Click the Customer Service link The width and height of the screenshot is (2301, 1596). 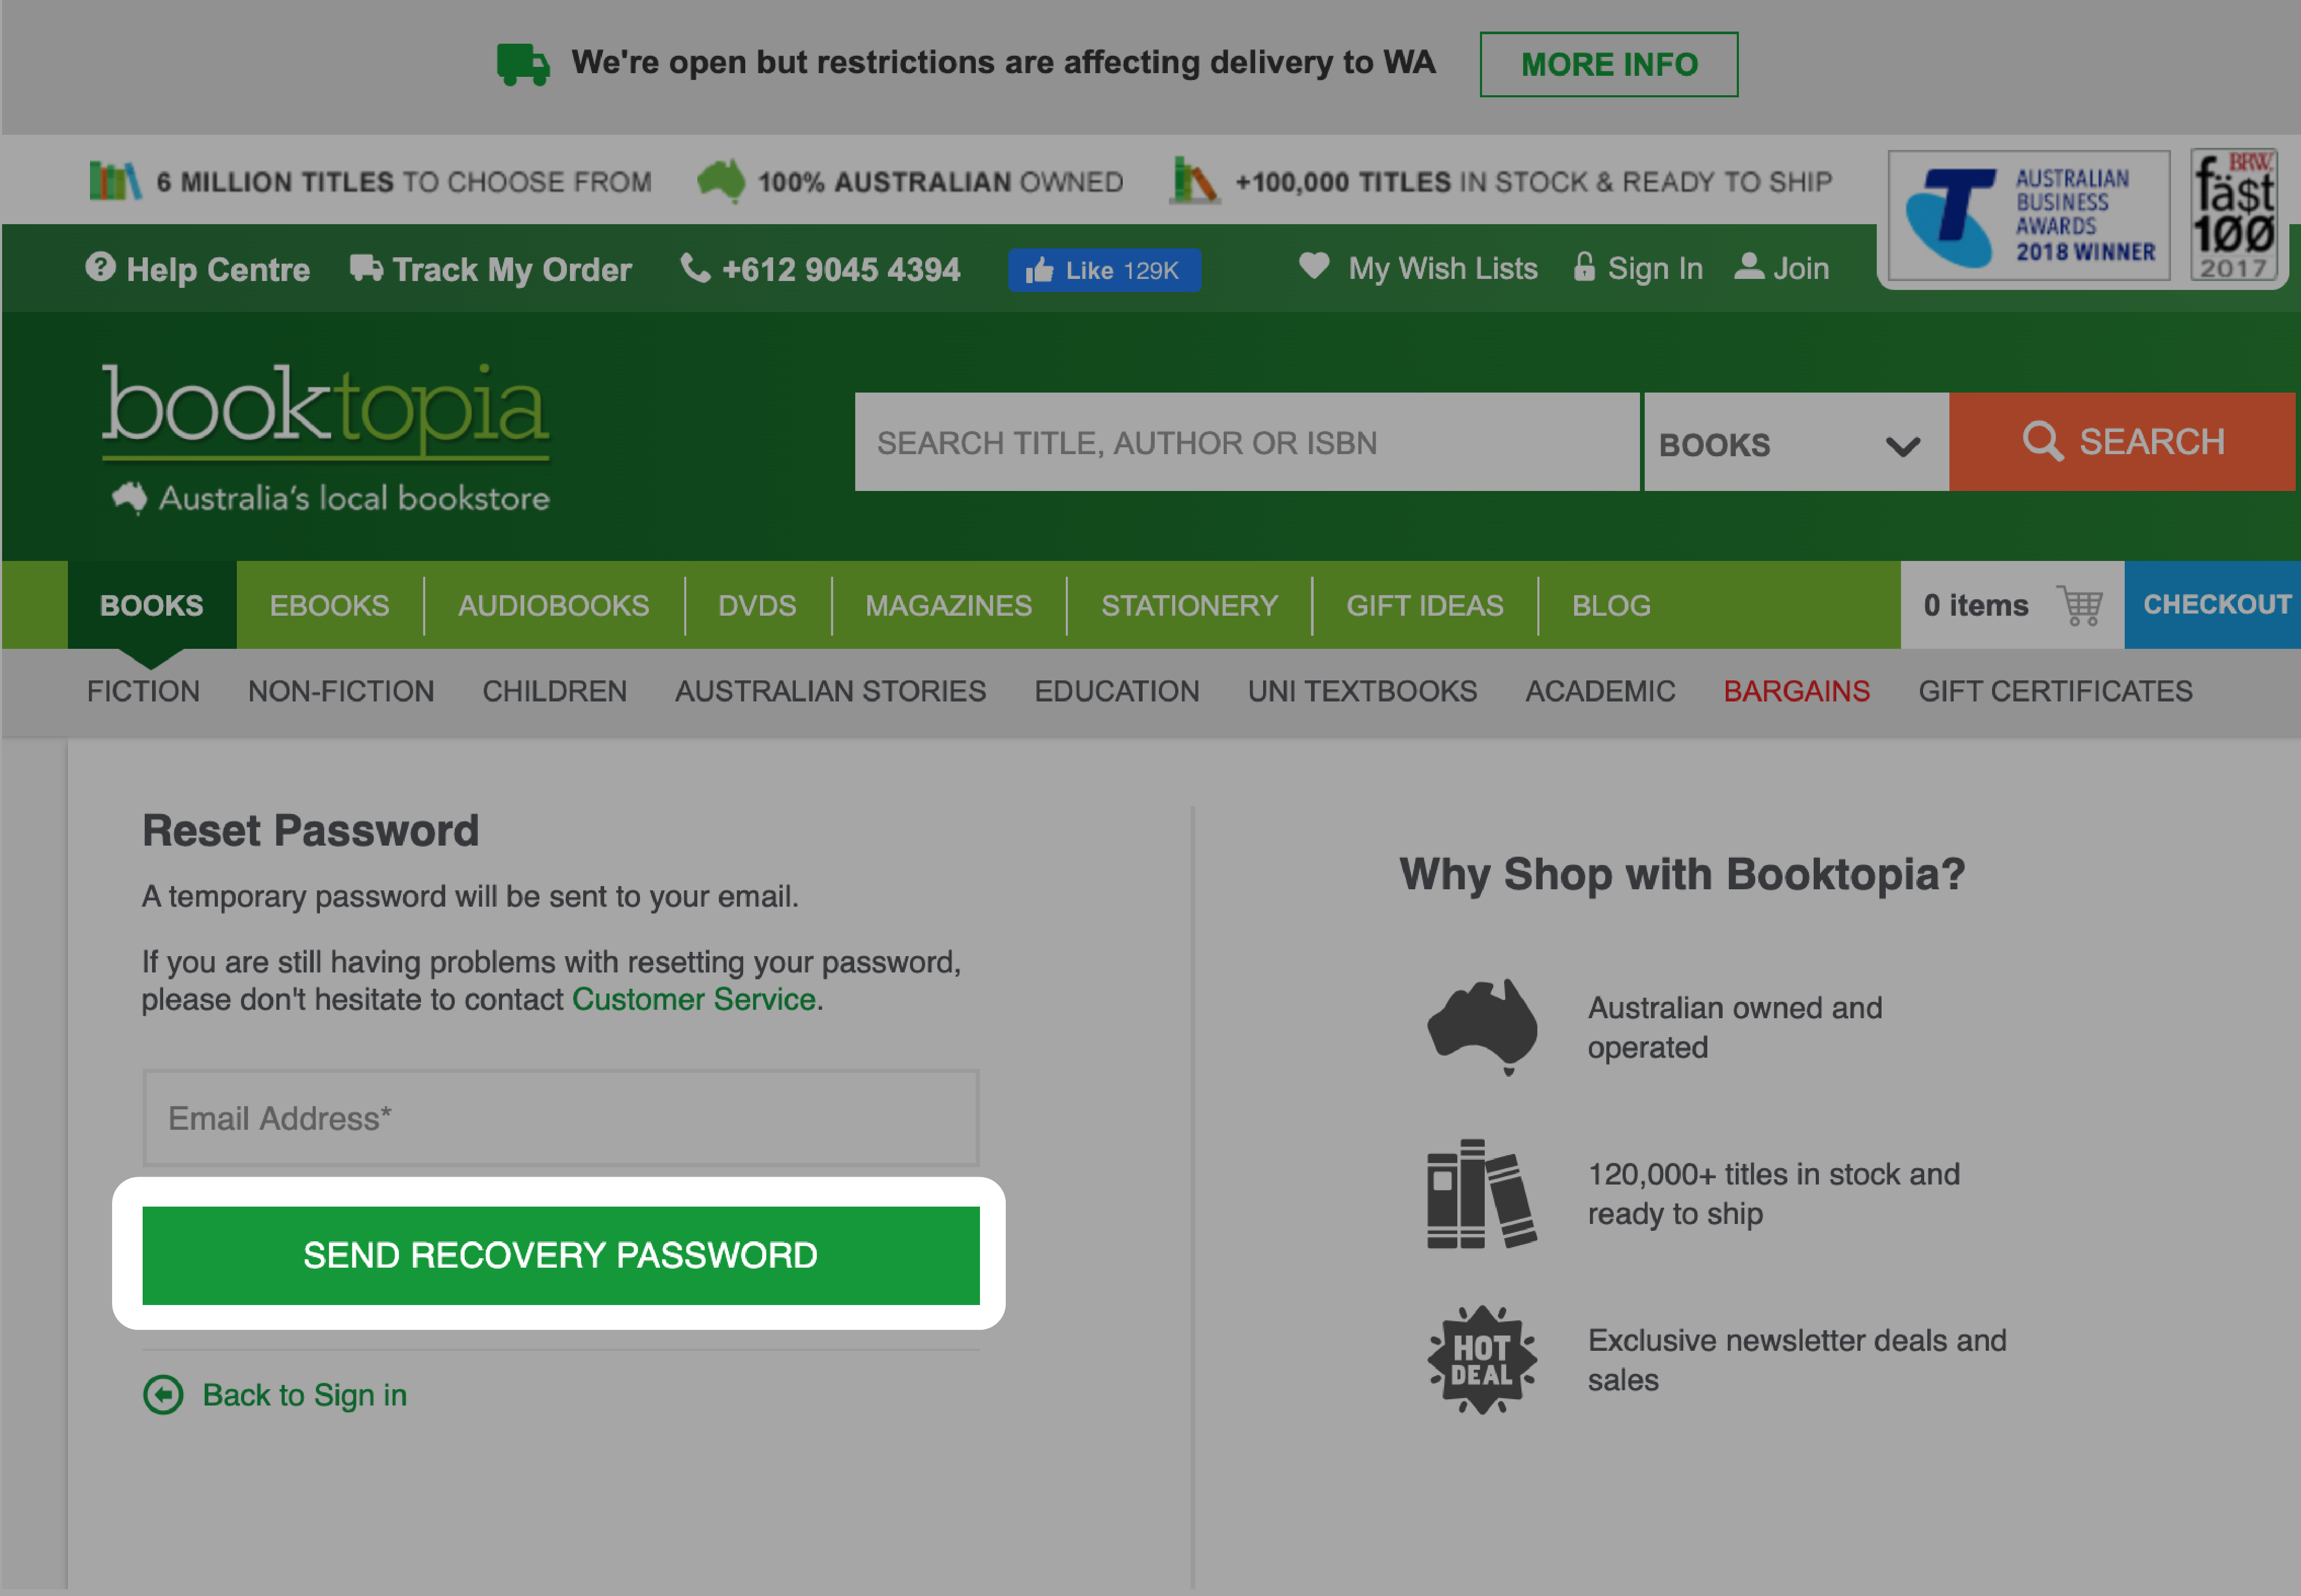(694, 999)
